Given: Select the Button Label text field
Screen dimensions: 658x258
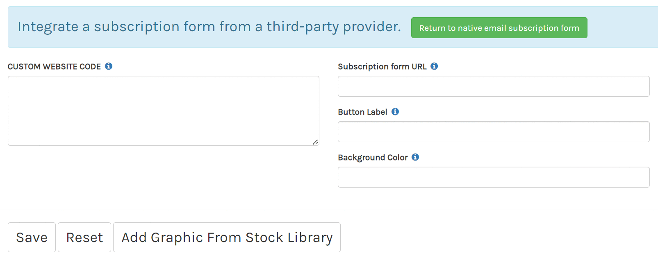Looking at the screenshot, I should [x=493, y=132].
